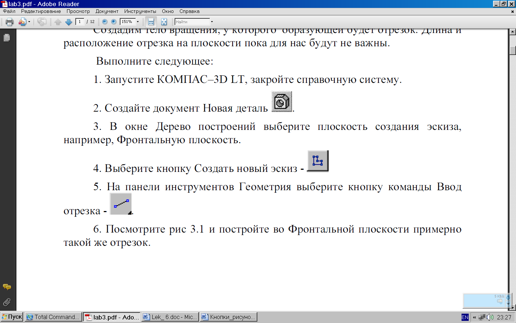Toggle the fit width scrolling mode

(151, 22)
